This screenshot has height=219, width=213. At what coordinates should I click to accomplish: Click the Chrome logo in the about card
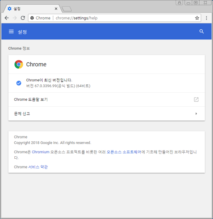[18, 64]
